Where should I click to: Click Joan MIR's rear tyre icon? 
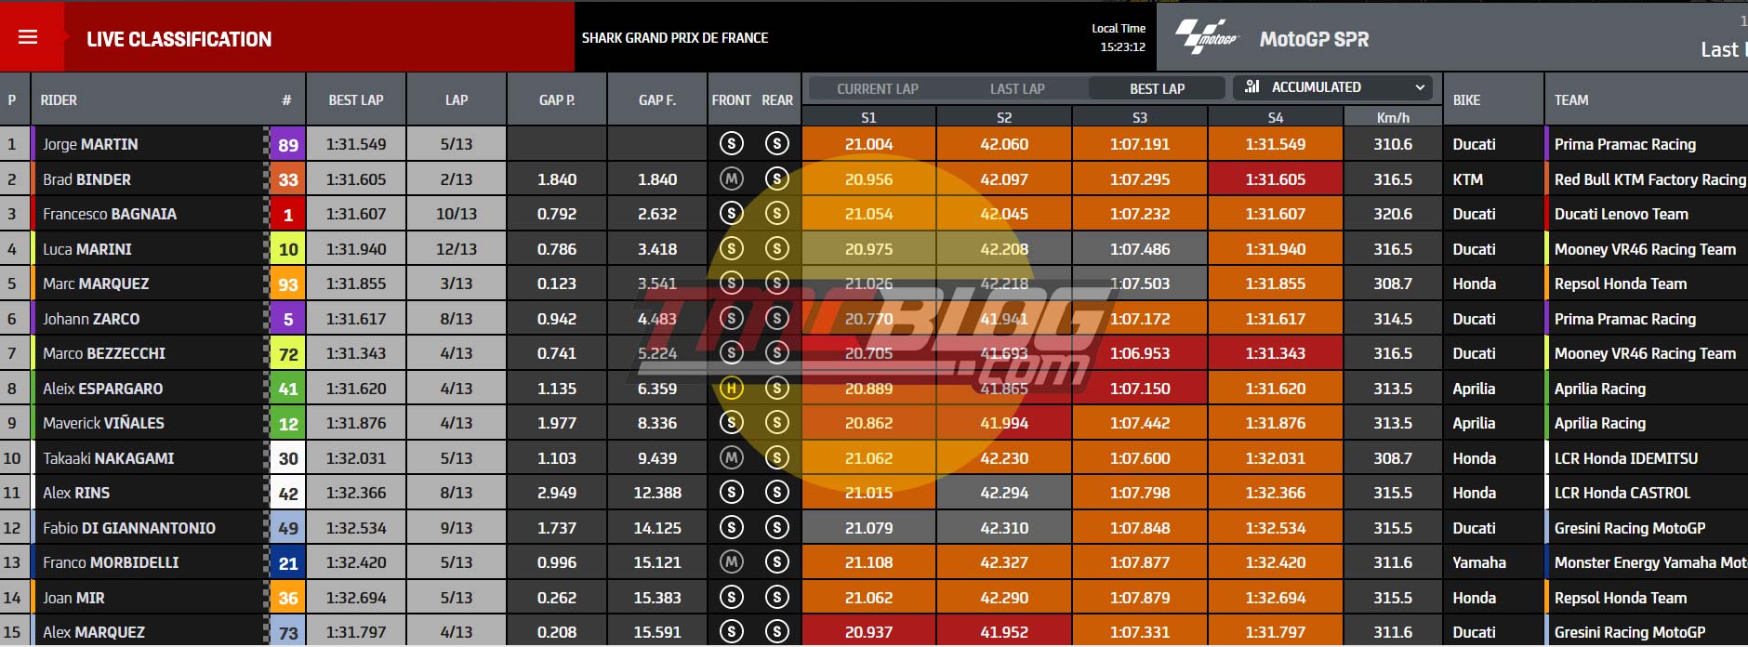click(776, 597)
